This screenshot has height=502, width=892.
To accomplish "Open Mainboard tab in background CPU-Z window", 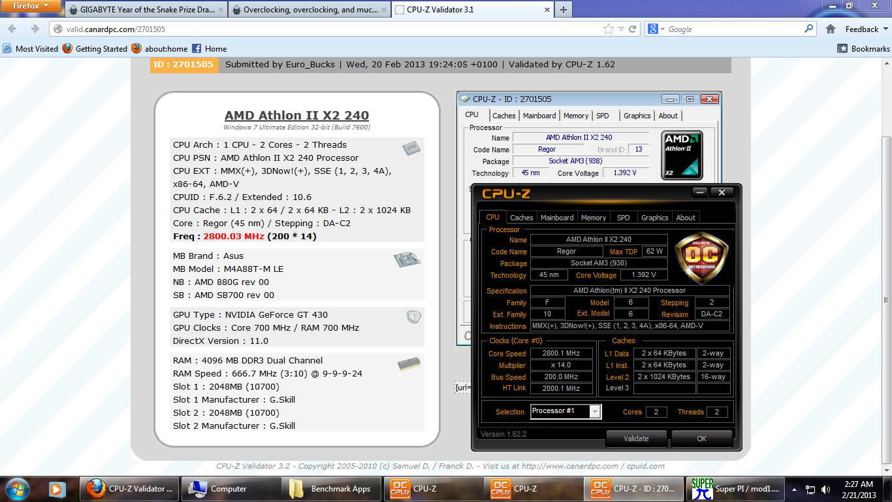I will (x=539, y=116).
